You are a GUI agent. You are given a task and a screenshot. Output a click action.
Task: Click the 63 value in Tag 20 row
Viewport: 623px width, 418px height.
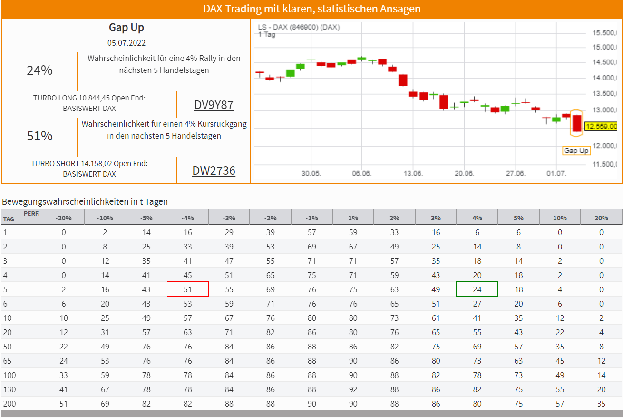coord(188,332)
